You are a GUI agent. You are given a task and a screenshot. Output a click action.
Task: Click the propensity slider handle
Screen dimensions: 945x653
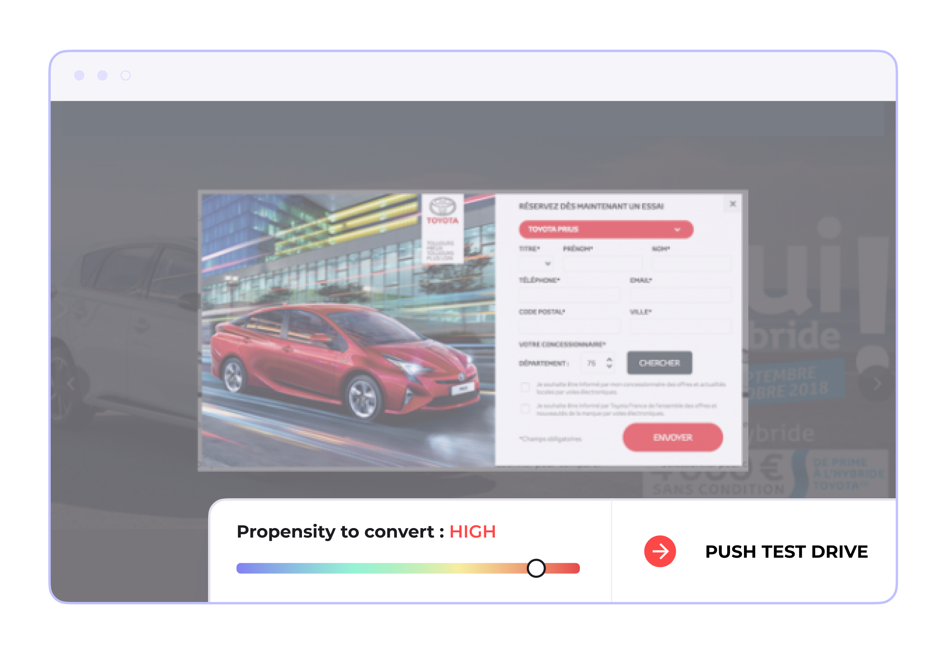[536, 568]
